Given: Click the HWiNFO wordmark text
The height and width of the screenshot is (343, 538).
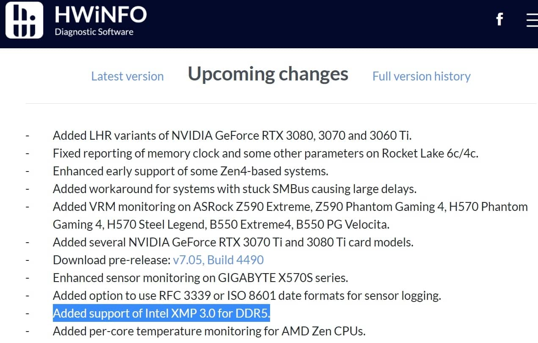Looking at the screenshot, I should pyautogui.click(x=101, y=15).
